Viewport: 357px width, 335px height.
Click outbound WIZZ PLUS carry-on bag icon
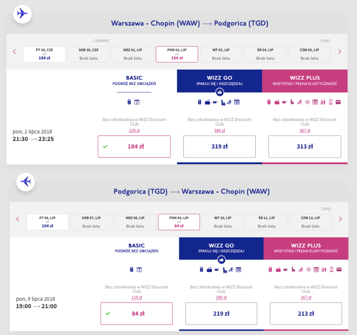tap(269, 102)
